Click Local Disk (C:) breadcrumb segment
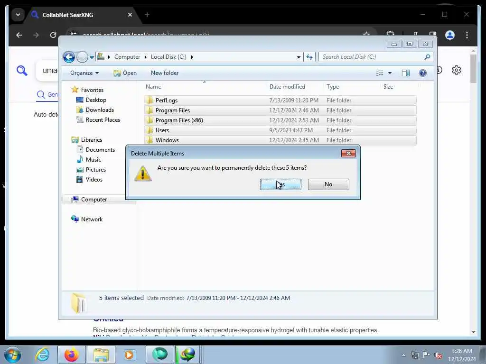The height and width of the screenshot is (364, 486). [x=168, y=57]
